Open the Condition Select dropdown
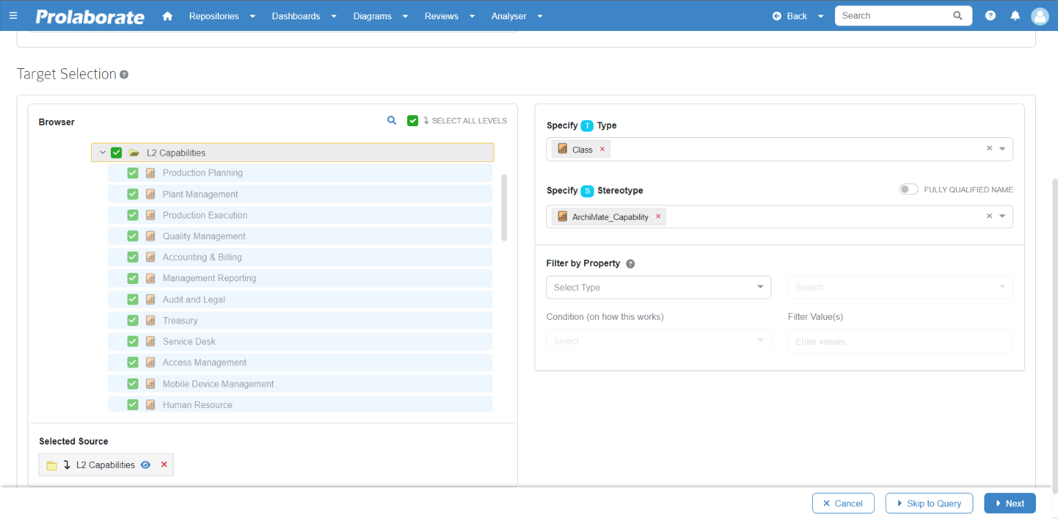Image resolution: width=1058 pixels, height=519 pixels. point(658,340)
